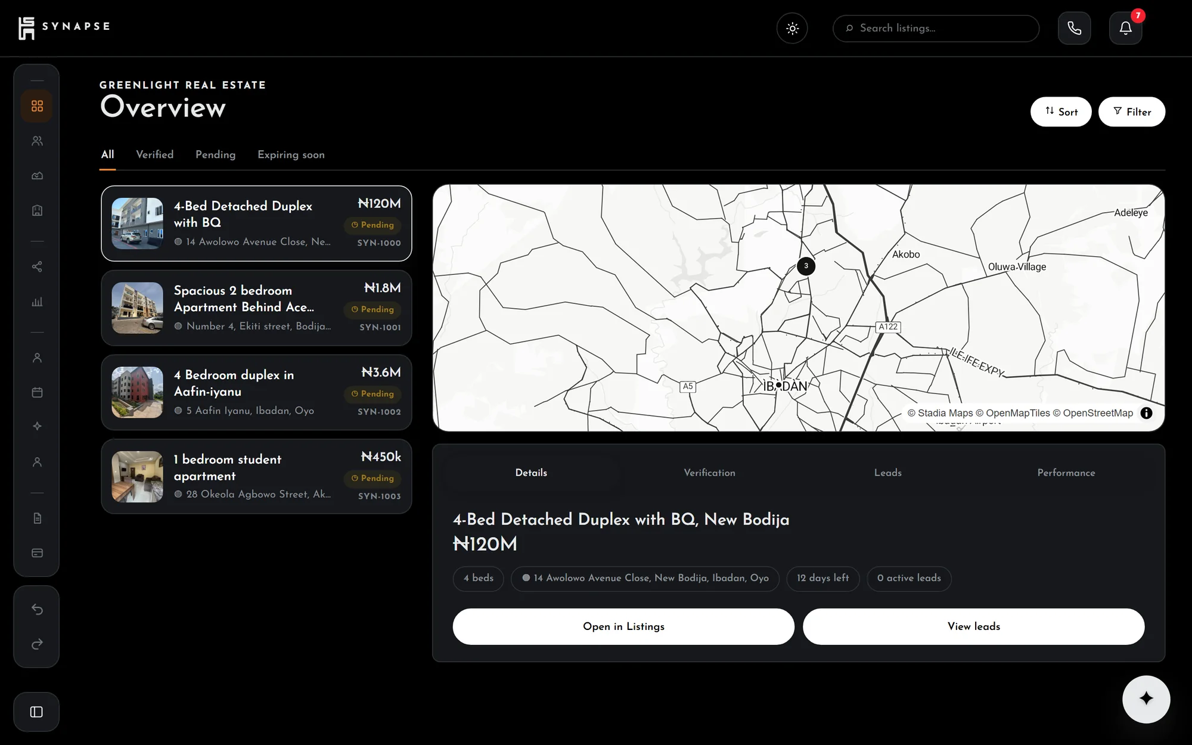Viewport: 1192px width, 745px height.
Task: Open the Performance panel tab
Action: click(x=1066, y=473)
